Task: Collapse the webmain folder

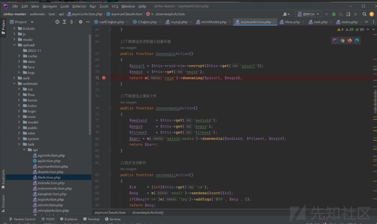Action: (14, 84)
